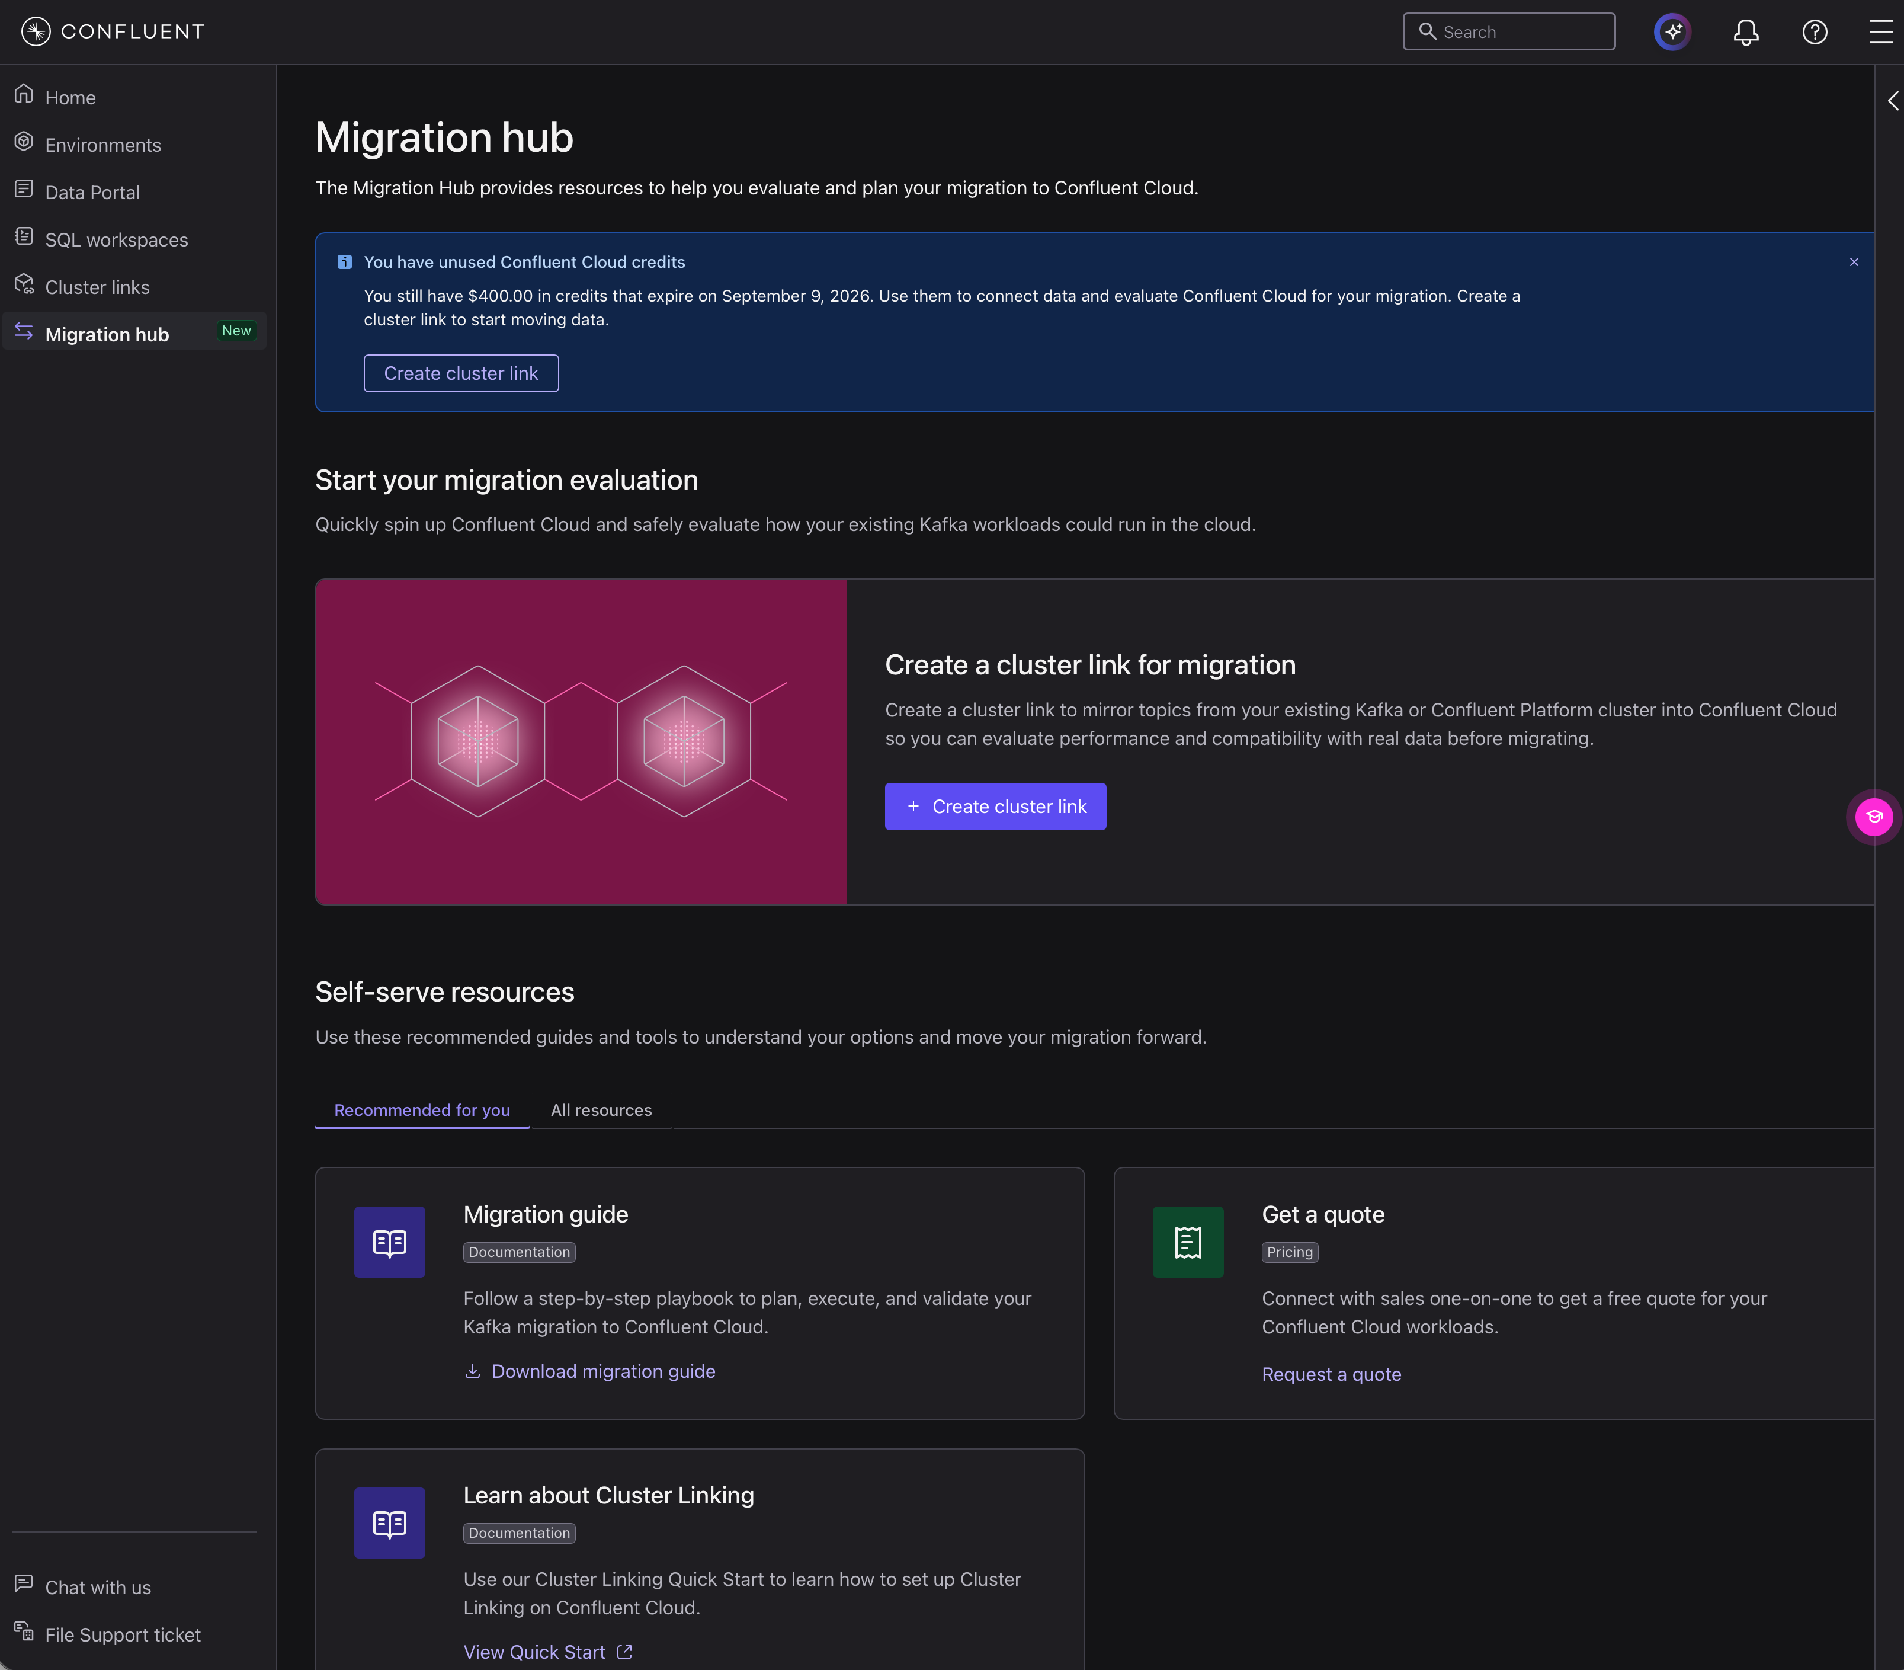
Task: Click the CONFLUENT wordmark text
Action: tap(132, 31)
